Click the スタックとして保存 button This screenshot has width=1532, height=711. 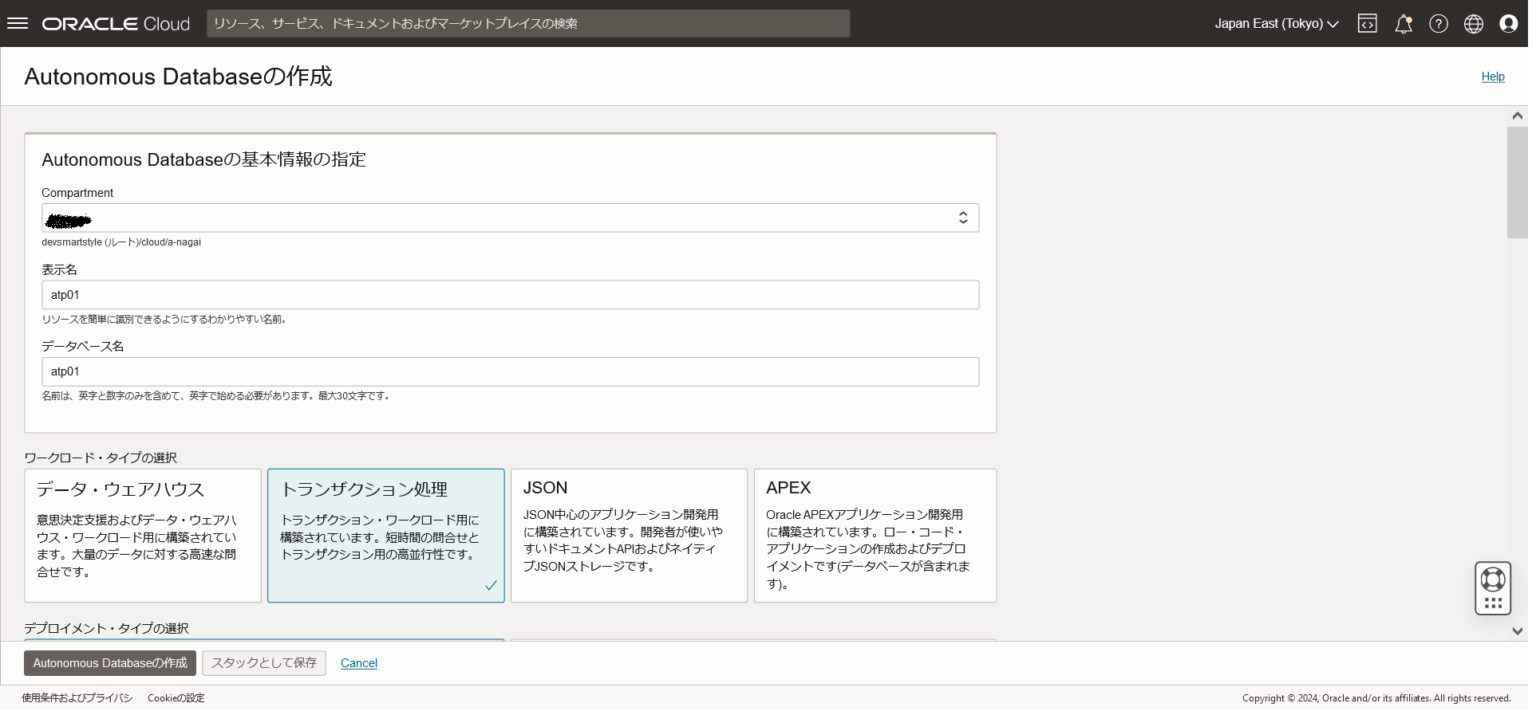(264, 663)
